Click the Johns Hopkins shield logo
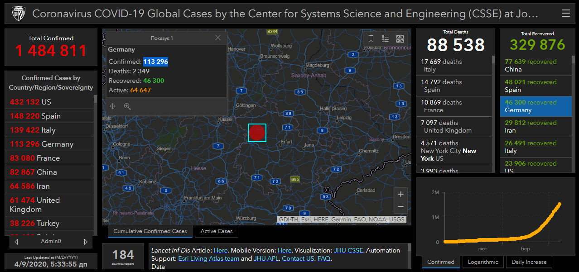This screenshot has width=579, height=272. (x=19, y=14)
